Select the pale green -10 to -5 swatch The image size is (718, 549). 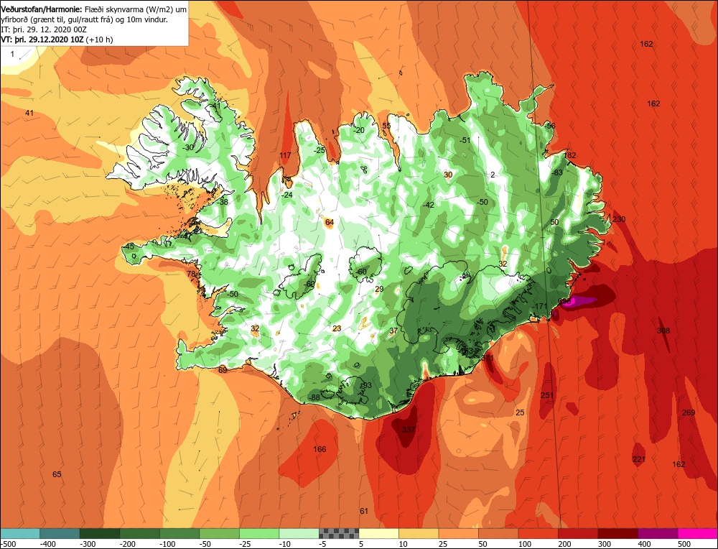(299, 533)
